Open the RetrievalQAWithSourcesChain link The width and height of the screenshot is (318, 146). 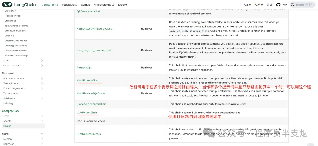point(95,29)
